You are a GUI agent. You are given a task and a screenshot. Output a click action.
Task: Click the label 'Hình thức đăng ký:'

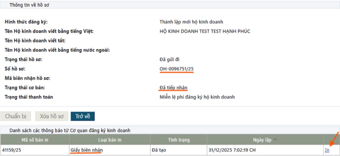[26, 22]
